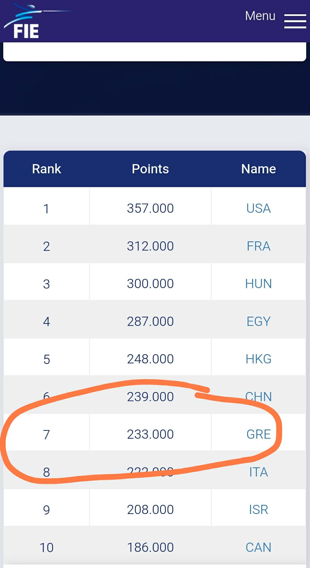Click the Name column header
Viewport: 310px width, 568px height.
click(x=258, y=169)
